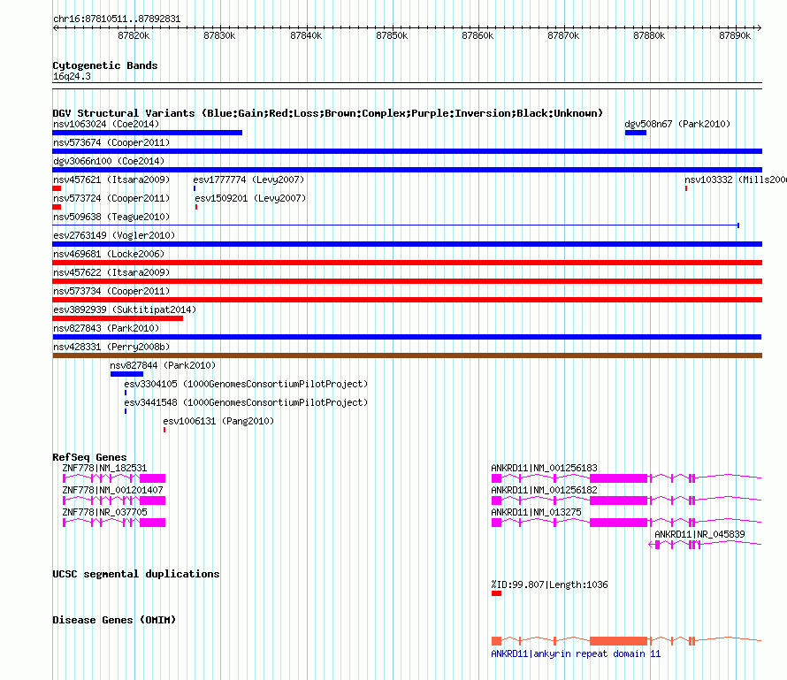787x680 pixels.
Task: Click segmental duplication %ID:99.807 label
Action: click(x=549, y=584)
